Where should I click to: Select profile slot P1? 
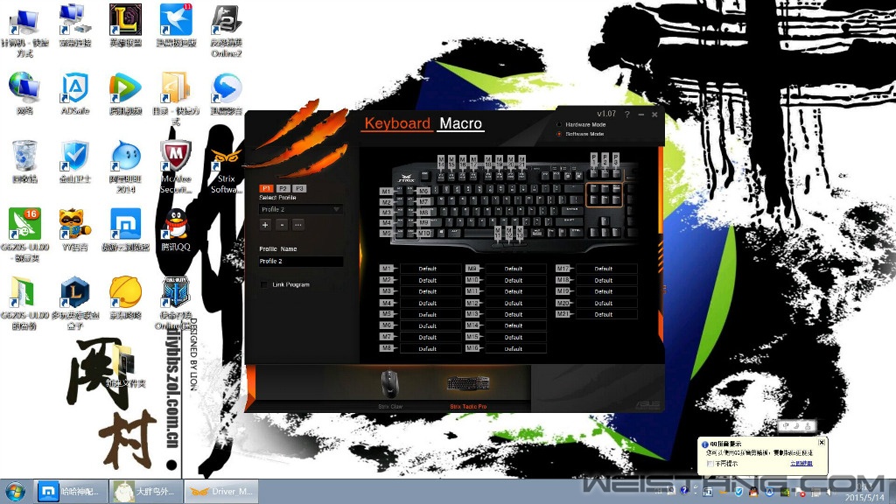(266, 188)
